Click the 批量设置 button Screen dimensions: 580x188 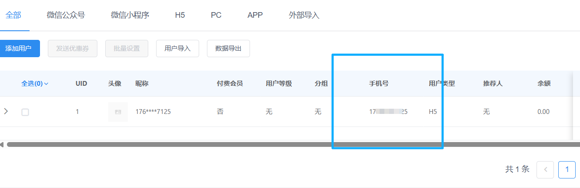coord(127,49)
